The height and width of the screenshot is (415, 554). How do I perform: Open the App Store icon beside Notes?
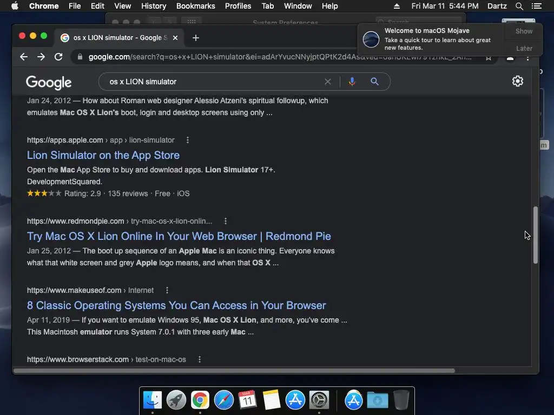(x=295, y=400)
